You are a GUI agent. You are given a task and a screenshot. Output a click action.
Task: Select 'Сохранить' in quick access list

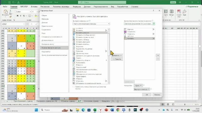click(x=140, y=32)
